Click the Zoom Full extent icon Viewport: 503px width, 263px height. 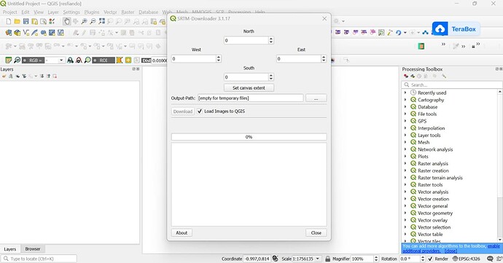pos(101,21)
